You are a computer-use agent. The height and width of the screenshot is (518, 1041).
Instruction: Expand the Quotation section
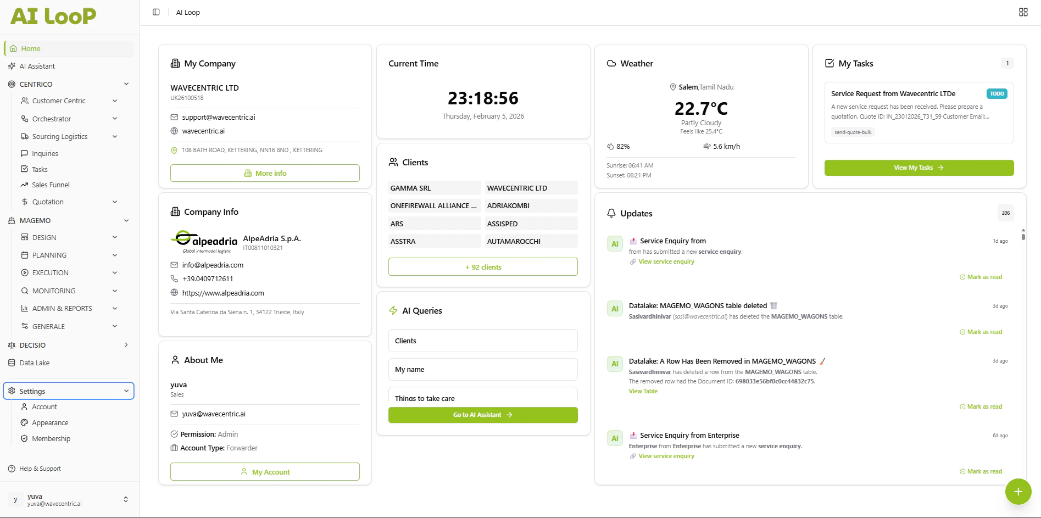(x=115, y=202)
